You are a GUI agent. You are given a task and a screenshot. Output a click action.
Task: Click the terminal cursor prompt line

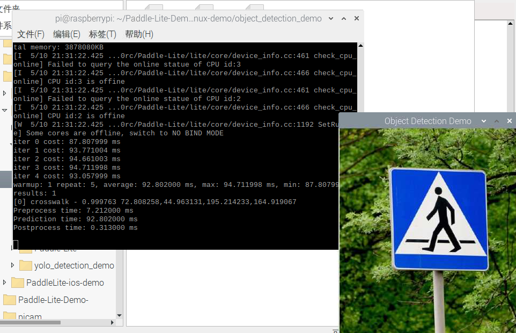pos(16,244)
